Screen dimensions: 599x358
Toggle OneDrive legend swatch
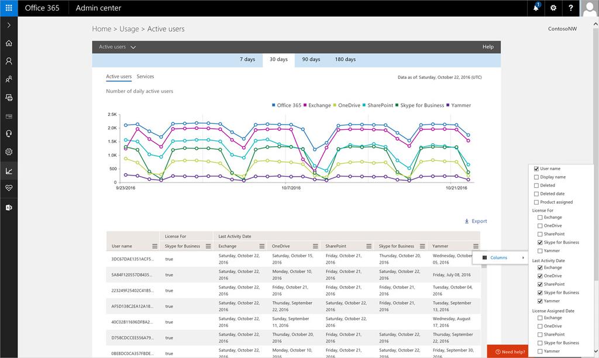(x=335, y=105)
